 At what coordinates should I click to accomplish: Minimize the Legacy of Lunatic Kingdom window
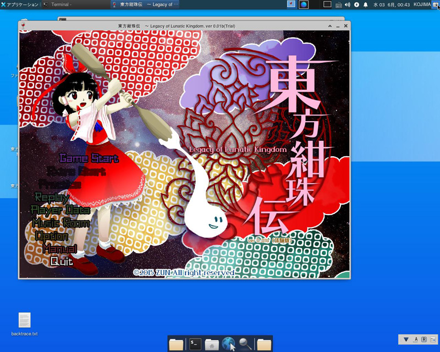(x=338, y=26)
